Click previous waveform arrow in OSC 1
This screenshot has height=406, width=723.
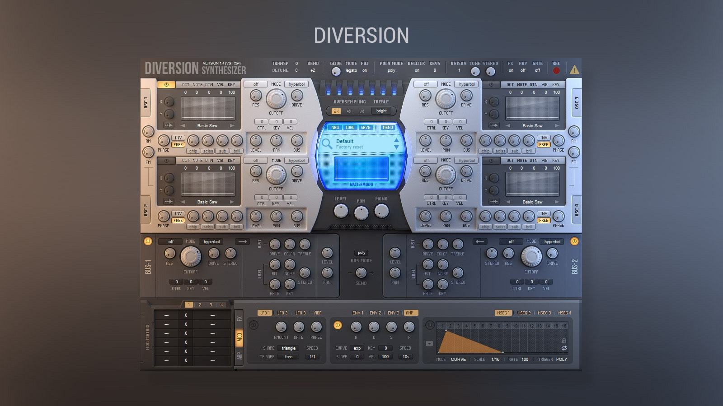pyautogui.click(x=183, y=126)
